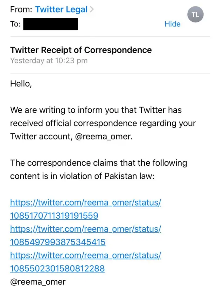Screen dimensions: 224x297
Task: Tap the TL sender avatar circle
Action: [195, 14]
